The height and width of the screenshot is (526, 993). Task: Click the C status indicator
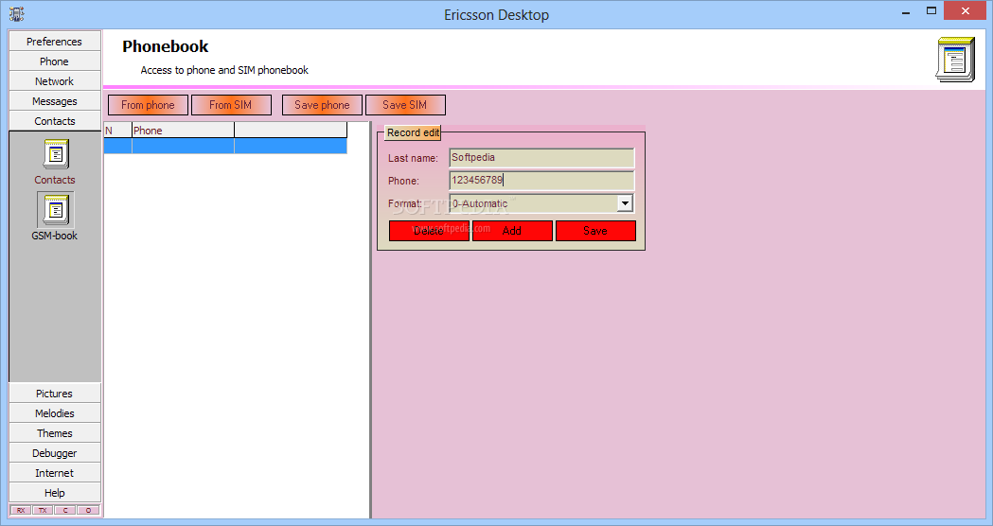click(65, 510)
